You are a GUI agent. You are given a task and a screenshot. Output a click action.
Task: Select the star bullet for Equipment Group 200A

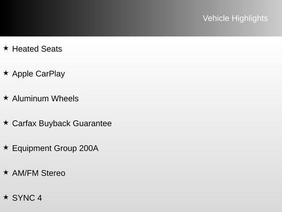[x=5, y=147]
